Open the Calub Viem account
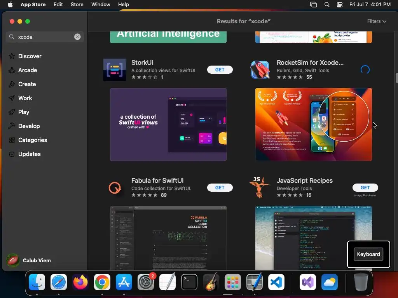Image resolution: width=398 pixels, height=298 pixels. 29,260
